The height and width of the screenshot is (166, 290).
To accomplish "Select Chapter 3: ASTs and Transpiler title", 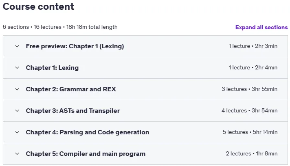I will click(x=72, y=111).
